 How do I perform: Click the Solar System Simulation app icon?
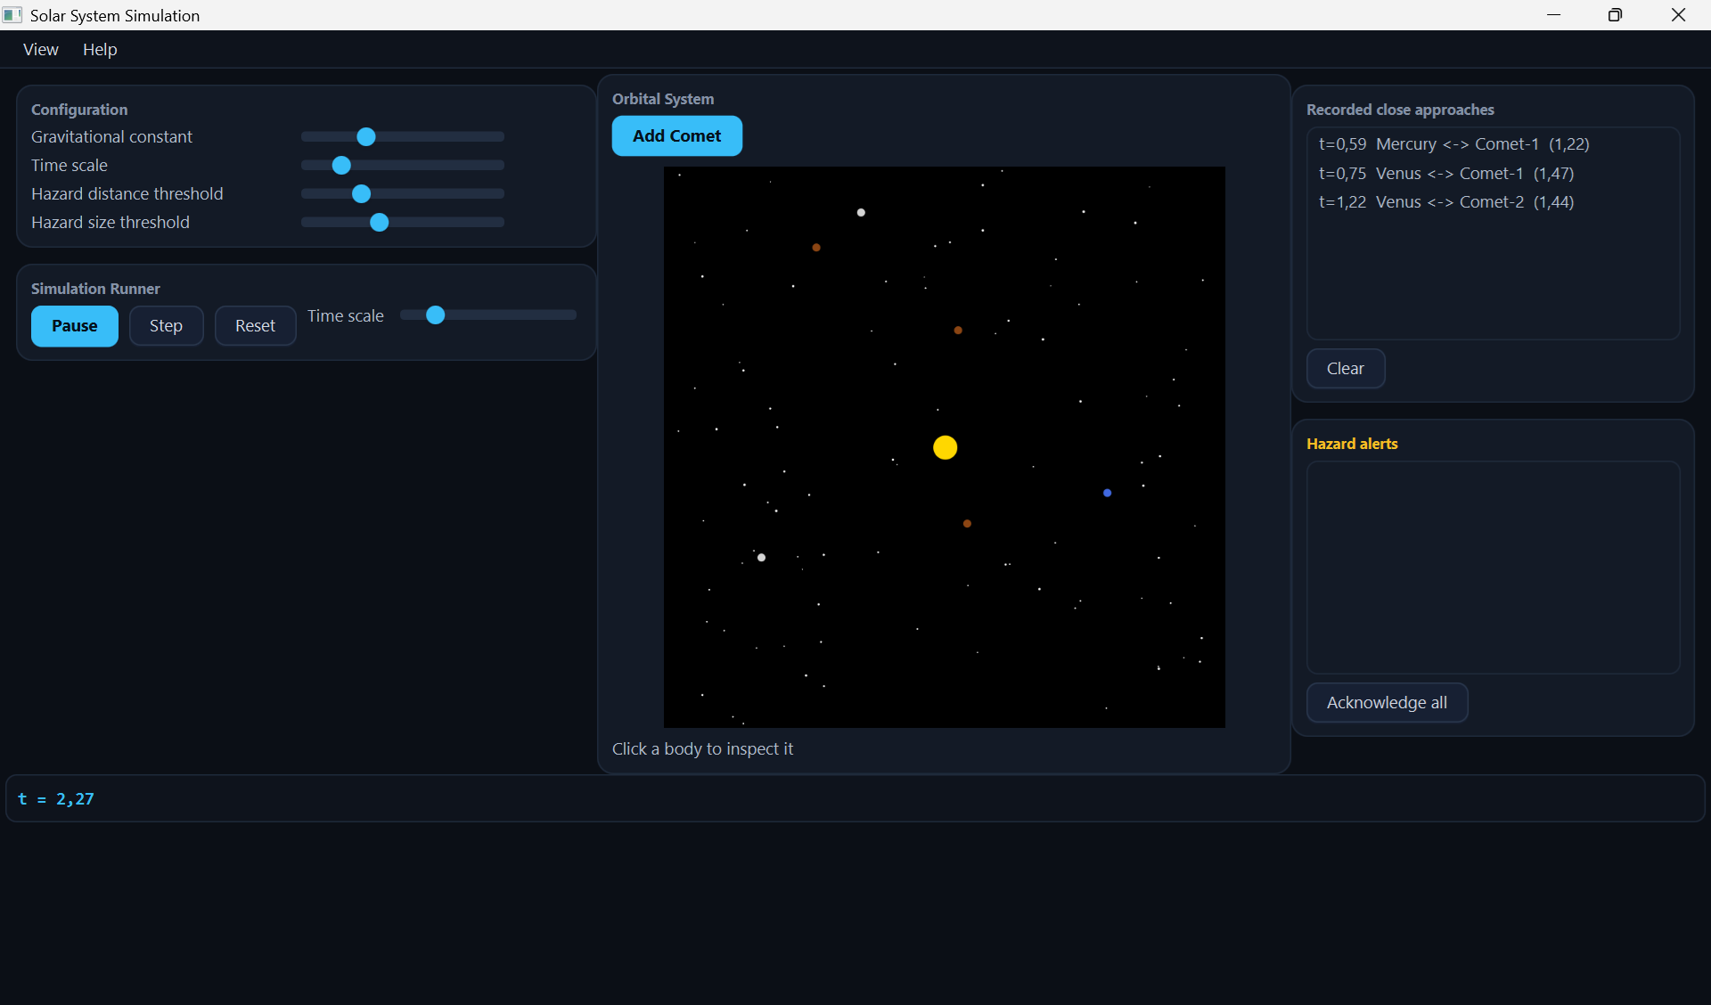pyautogui.click(x=12, y=15)
